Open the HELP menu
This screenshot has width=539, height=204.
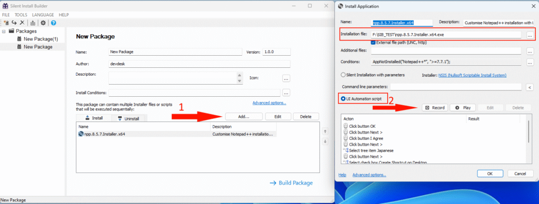coord(64,15)
